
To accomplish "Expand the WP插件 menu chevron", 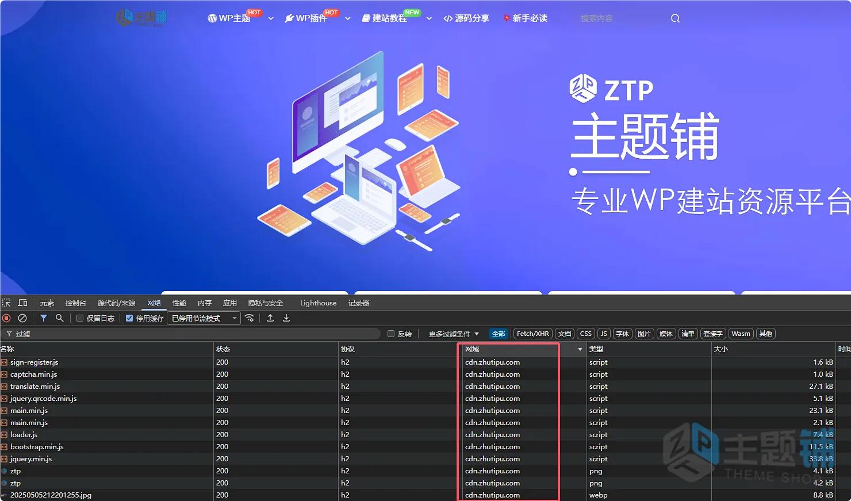I will [x=347, y=18].
